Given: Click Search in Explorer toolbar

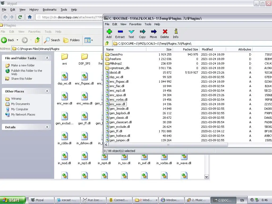Looking at the screenshot, I should (52, 40).
